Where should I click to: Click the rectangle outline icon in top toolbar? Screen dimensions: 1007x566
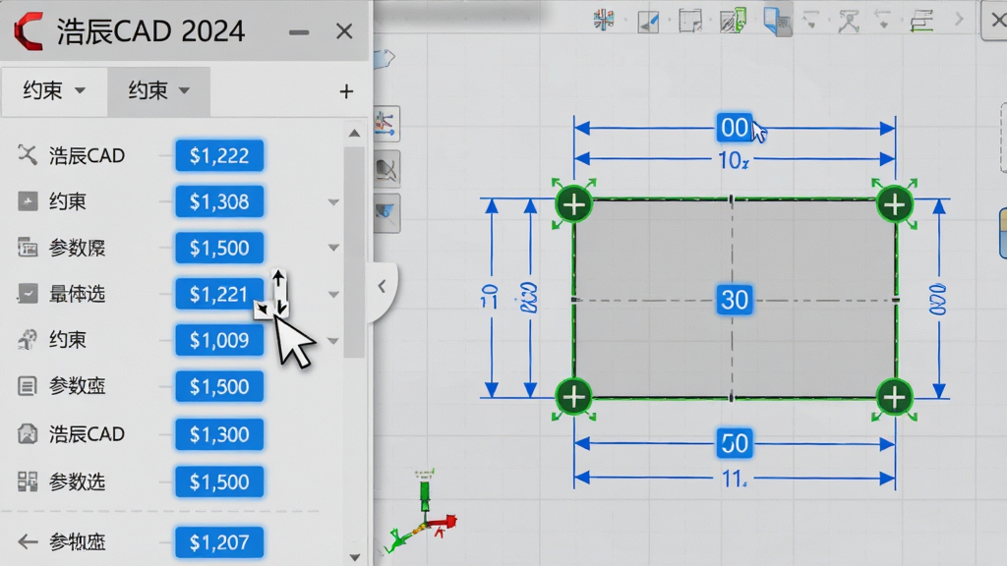pyautogui.click(x=690, y=22)
